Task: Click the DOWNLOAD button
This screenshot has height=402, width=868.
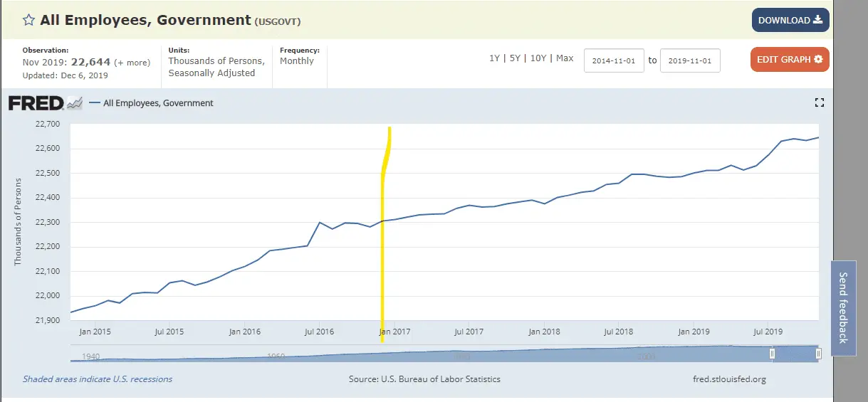Action: tap(790, 20)
